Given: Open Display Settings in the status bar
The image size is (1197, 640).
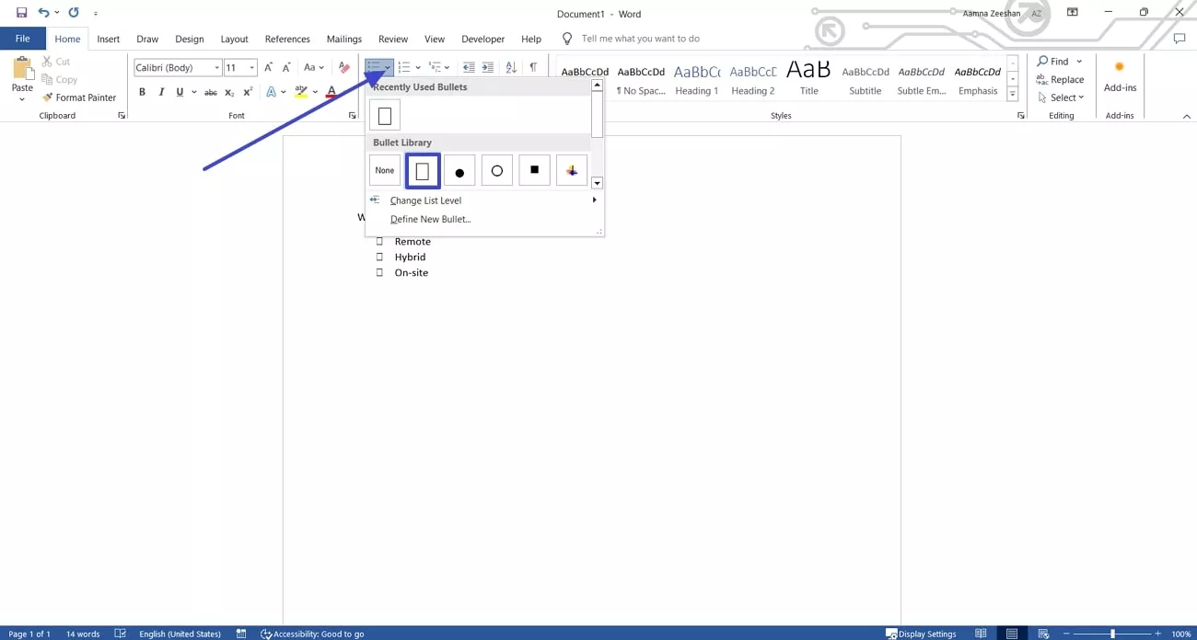Looking at the screenshot, I should click(921, 634).
